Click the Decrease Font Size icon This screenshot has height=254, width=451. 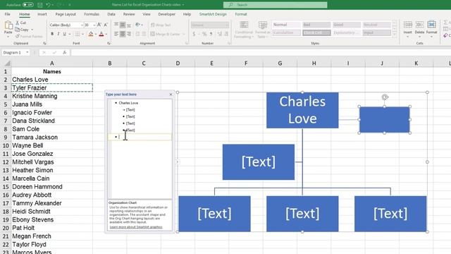coord(106,25)
